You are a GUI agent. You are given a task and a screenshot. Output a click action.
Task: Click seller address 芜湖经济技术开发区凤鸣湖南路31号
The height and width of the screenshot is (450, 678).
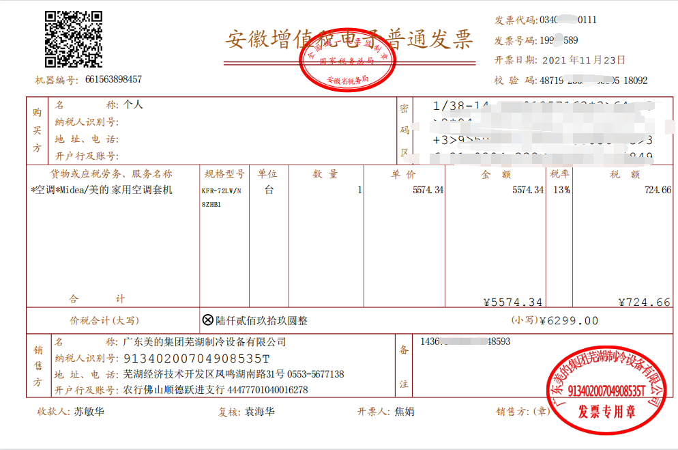pos(204,374)
